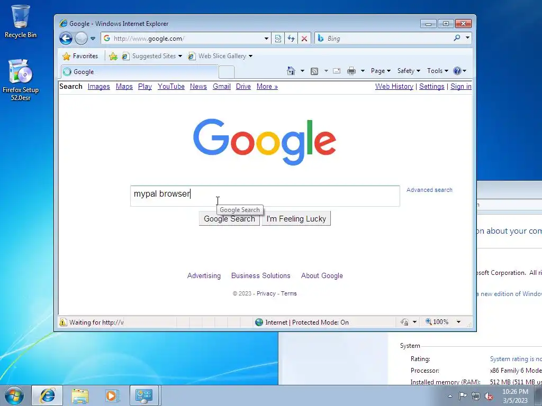Click Internet Explorer taskbar icon
542x406 pixels.
[x=47, y=395]
